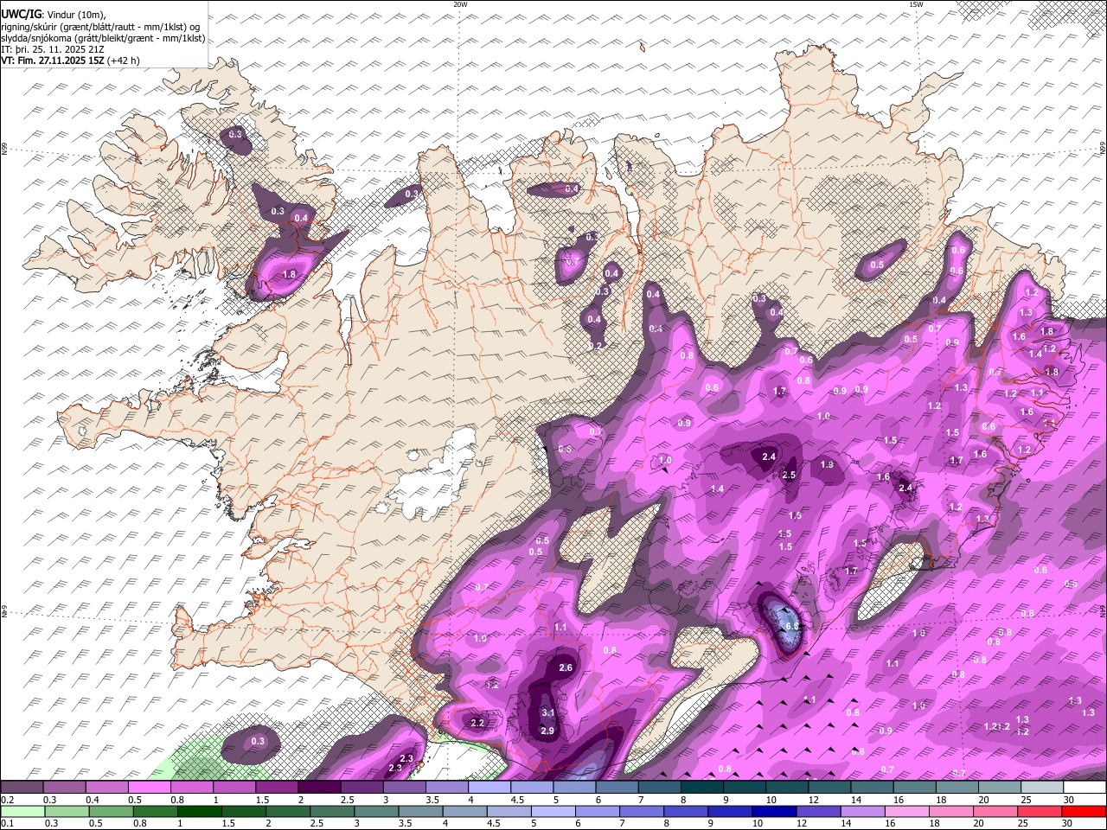Click the medium blue 8 rain legend swatch
The width and height of the screenshot is (1107, 830).
click(x=686, y=812)
